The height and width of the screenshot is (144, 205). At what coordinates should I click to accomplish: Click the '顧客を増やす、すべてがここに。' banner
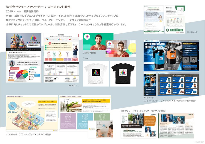pos(24,50)
